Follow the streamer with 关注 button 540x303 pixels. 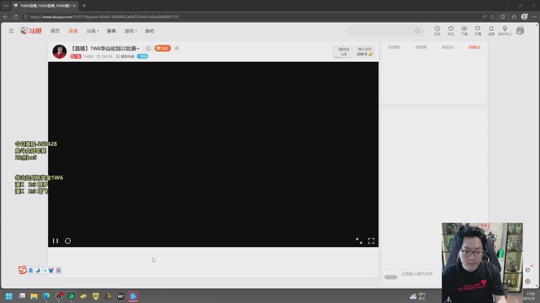coord(163,48)
